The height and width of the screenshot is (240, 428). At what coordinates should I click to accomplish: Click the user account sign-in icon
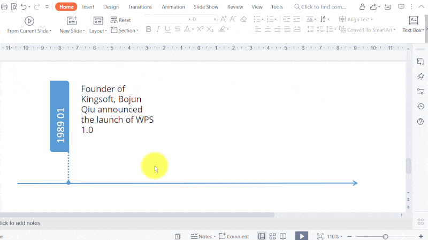coord(362,7)
